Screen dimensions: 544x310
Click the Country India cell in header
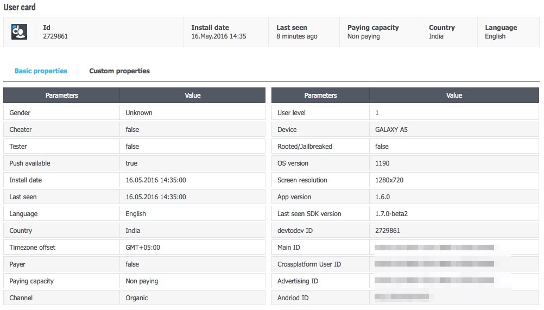[441, 32]
